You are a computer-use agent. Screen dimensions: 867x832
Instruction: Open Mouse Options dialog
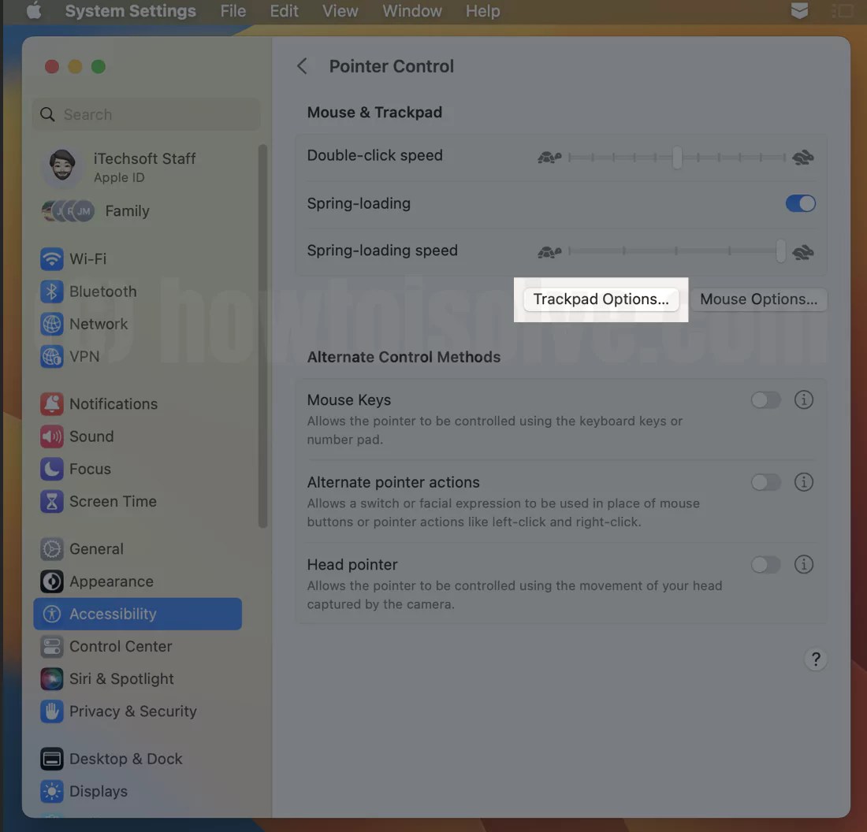(x=758, y=299)
